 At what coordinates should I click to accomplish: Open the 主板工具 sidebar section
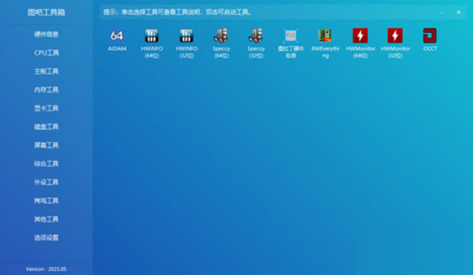(46, 71)
